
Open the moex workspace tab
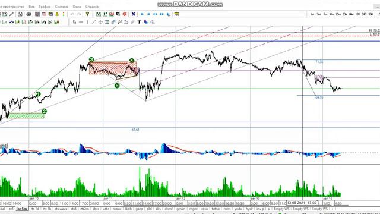117,209
